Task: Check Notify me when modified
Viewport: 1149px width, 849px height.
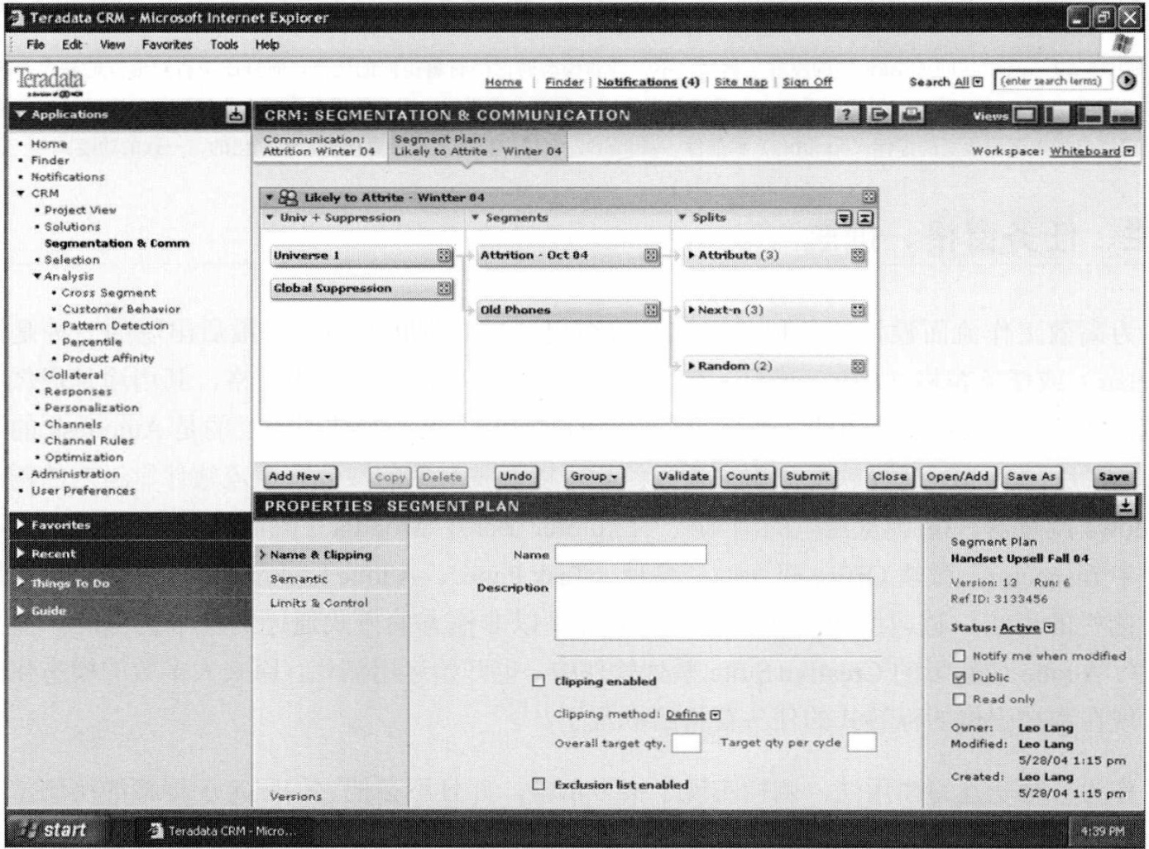Action: 959,655
